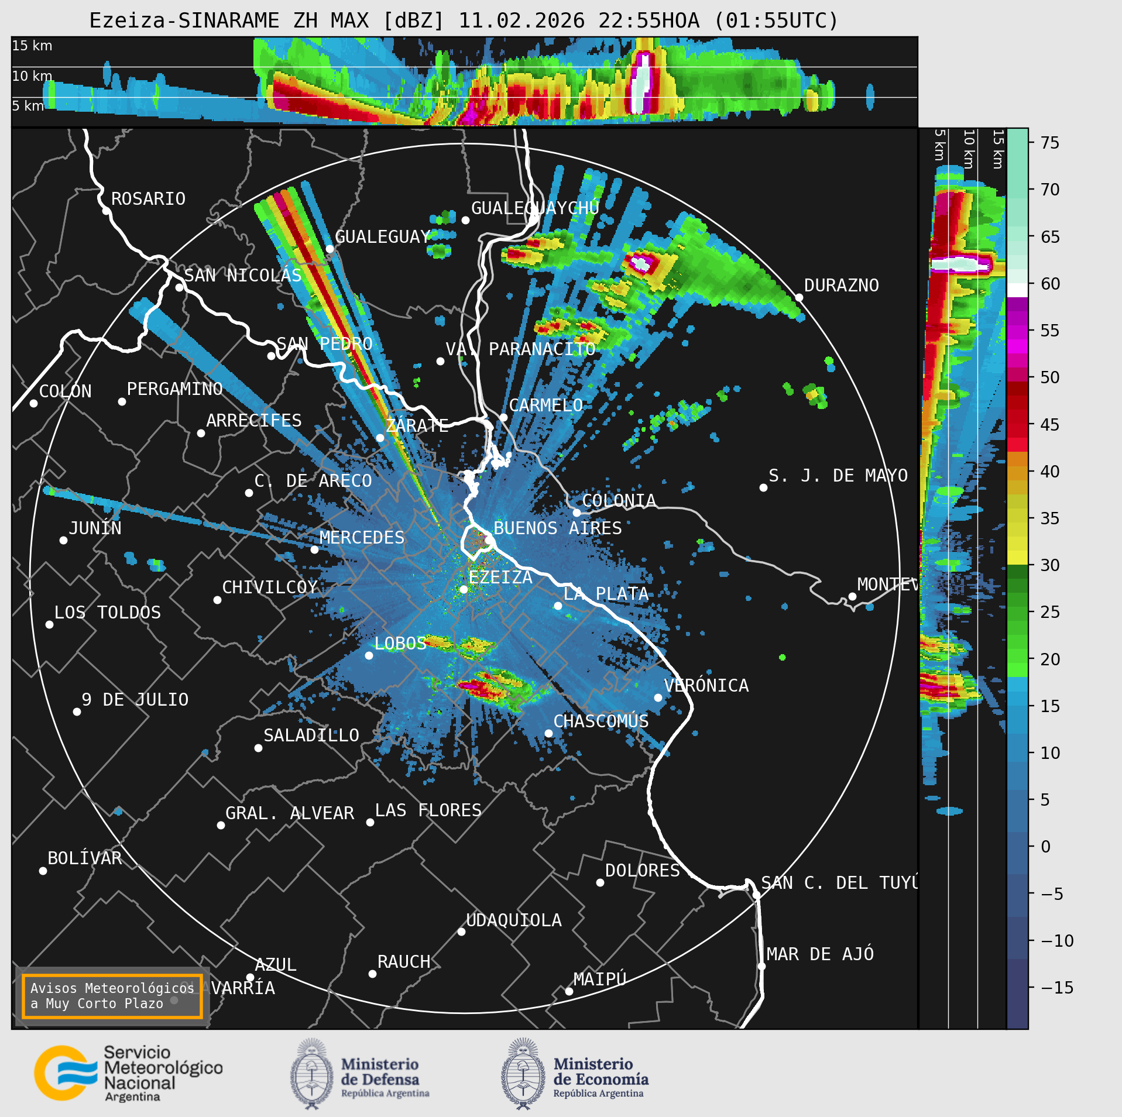
Task: Click the 15 km label in top cross-section
Action: click(32, 46)
